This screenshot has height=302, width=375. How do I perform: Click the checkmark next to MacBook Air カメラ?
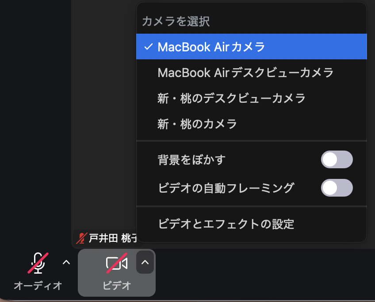click(x=149, y=46)
